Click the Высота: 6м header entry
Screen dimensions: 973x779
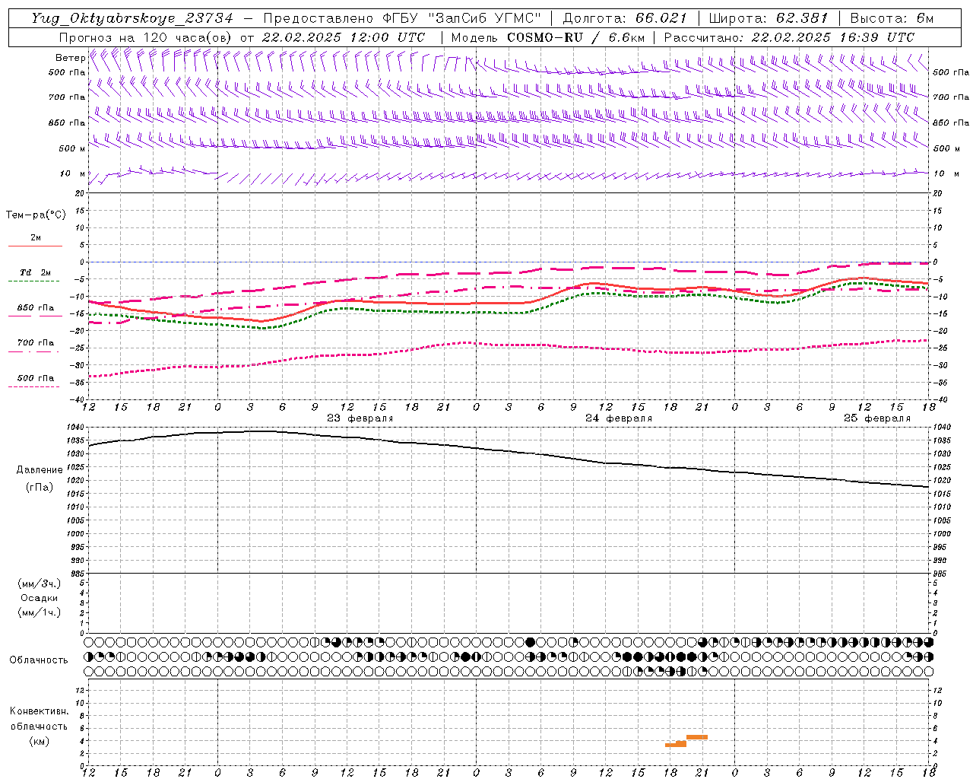891,18
